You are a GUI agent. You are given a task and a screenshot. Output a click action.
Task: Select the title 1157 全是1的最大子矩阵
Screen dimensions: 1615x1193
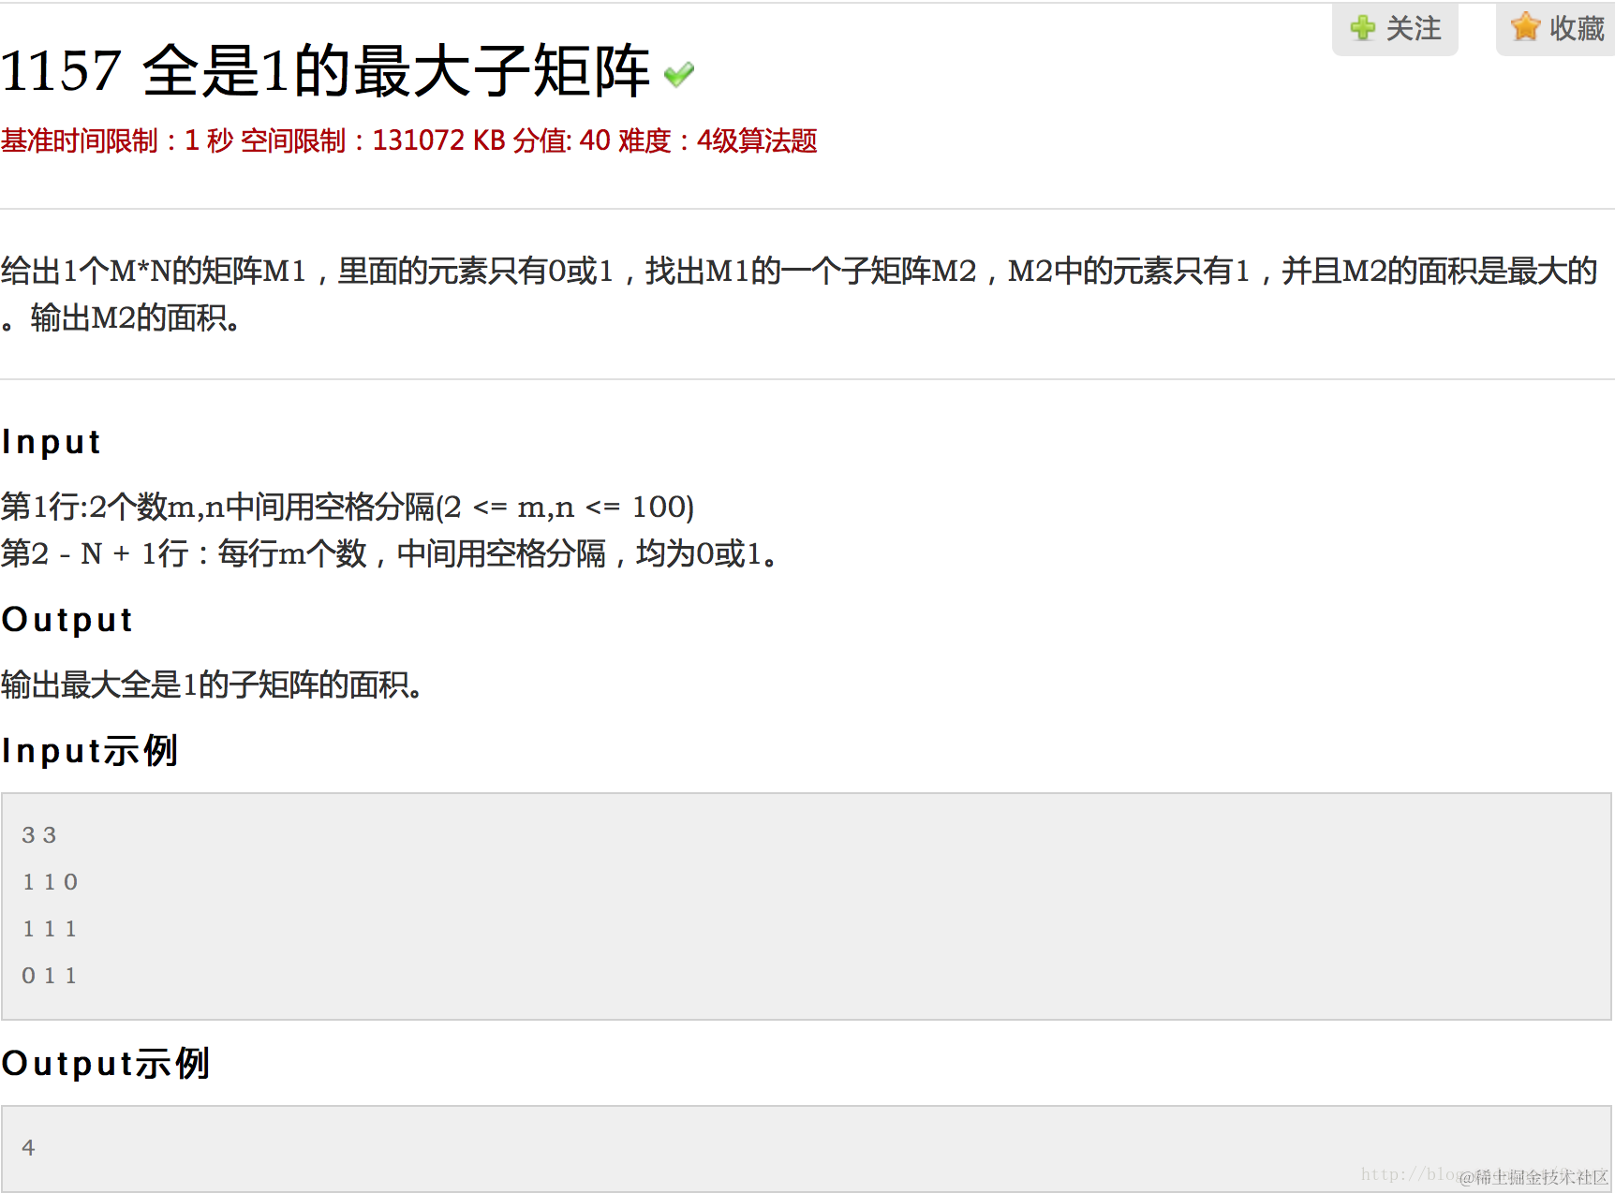click(x=325, y=70)
